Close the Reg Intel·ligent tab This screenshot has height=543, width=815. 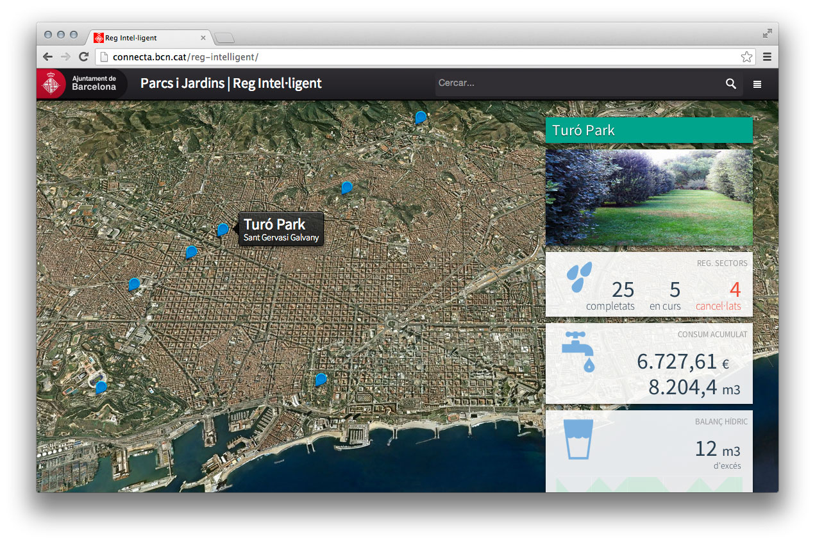click(x=203, y=38)
